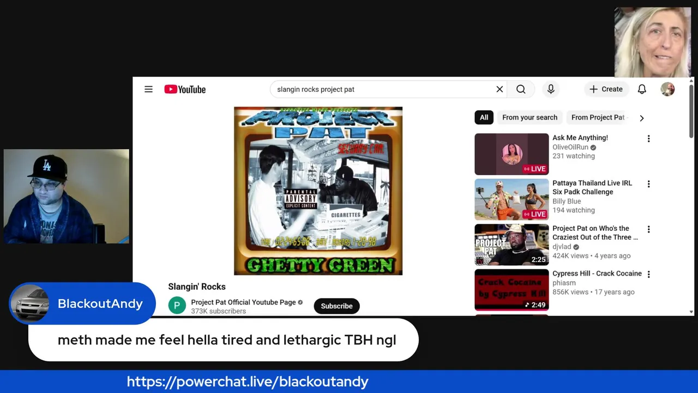Open options for 'Pattaya Thailand Live IRL' video
Image resolution: width=698 pixels, height=393 pixels.
point(648,184)
